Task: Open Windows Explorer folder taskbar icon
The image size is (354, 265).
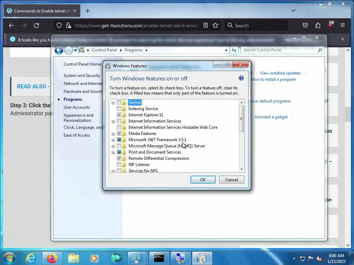Action: point(73,258)
